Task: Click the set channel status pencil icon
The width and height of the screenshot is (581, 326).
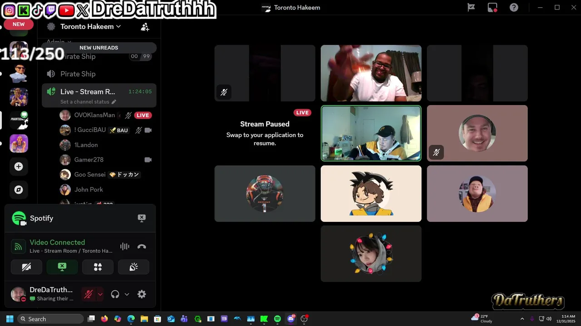Action: pyautogui.click(x=114, y=102)
